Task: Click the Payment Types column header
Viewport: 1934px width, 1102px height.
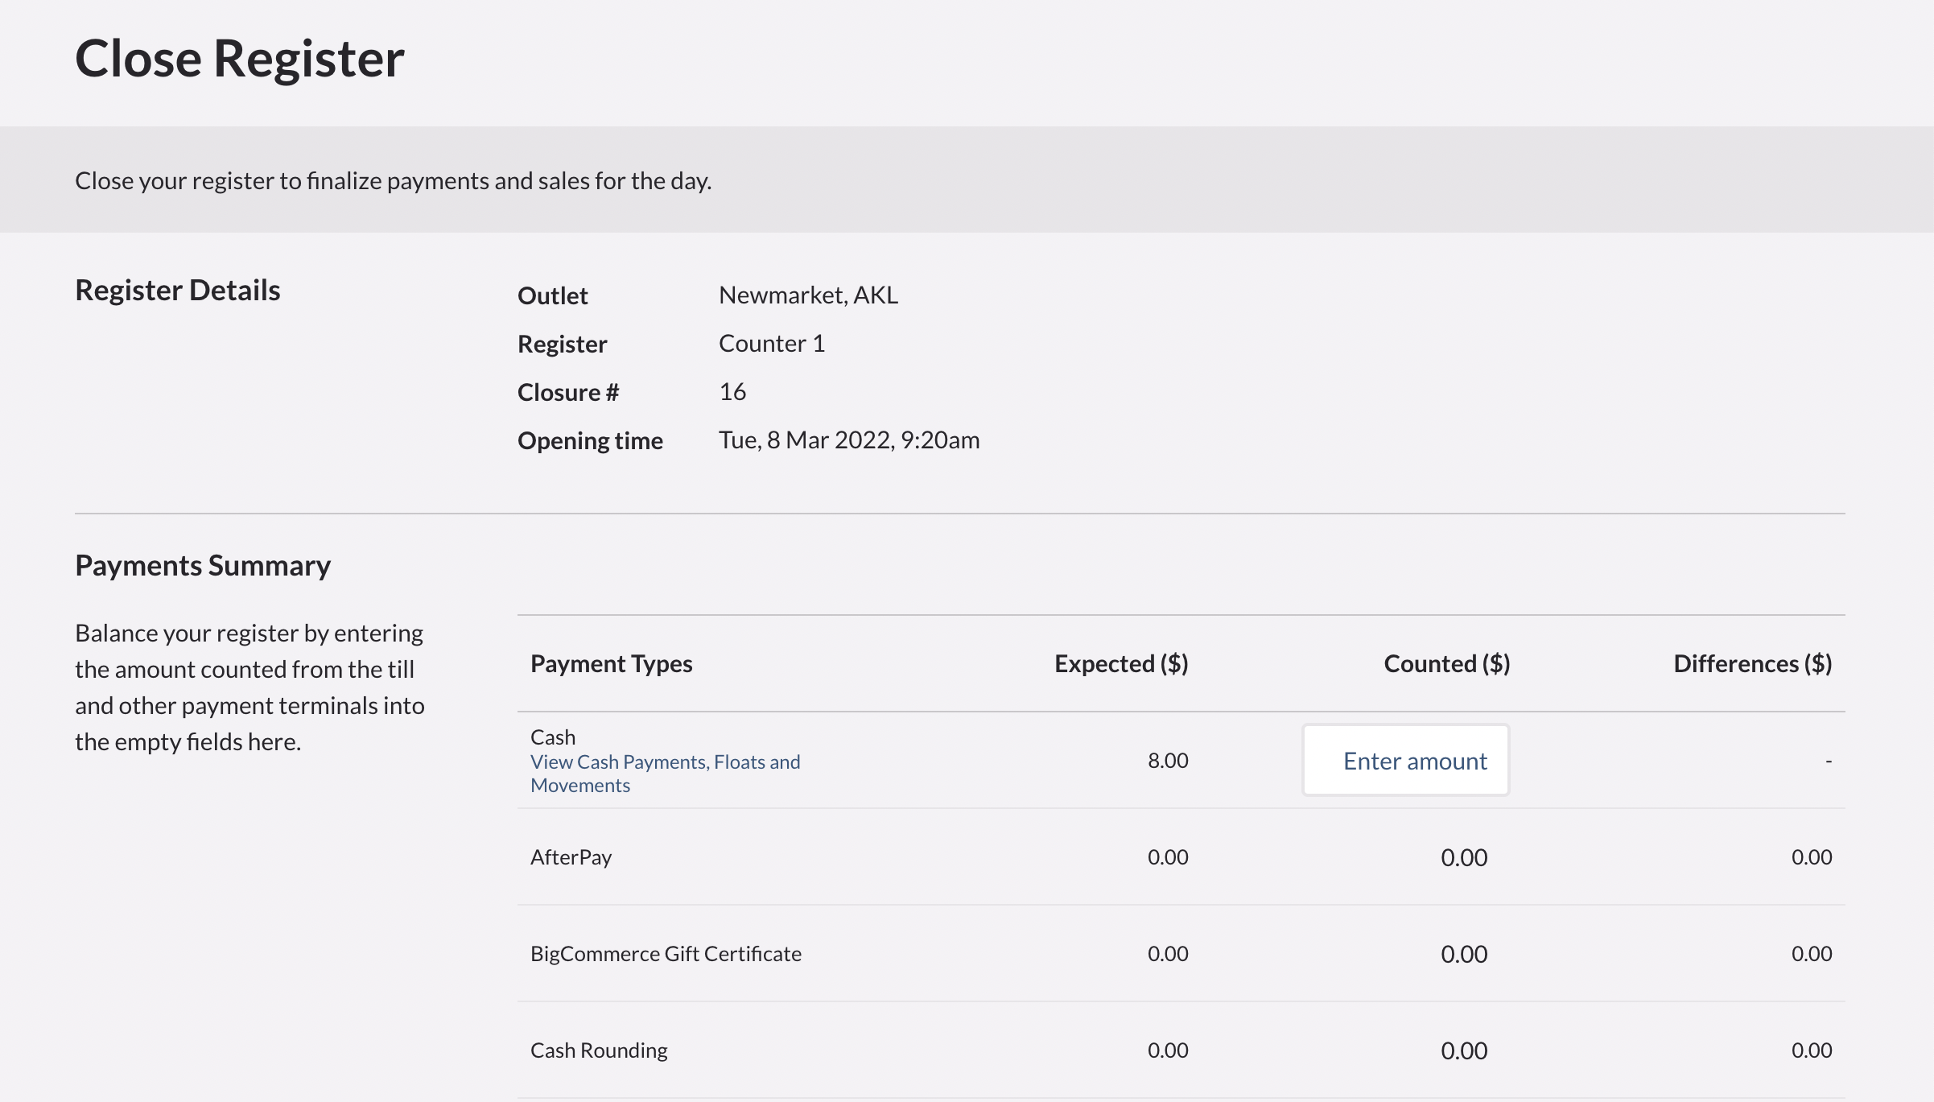Action: click(612, 664)
